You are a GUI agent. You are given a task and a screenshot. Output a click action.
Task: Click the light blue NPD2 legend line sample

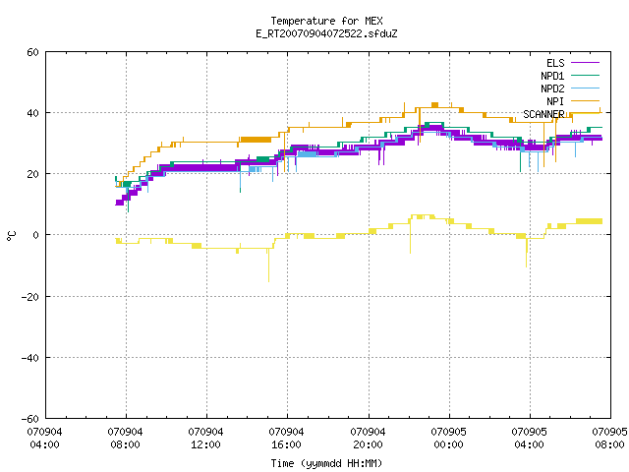click(585, 88)
